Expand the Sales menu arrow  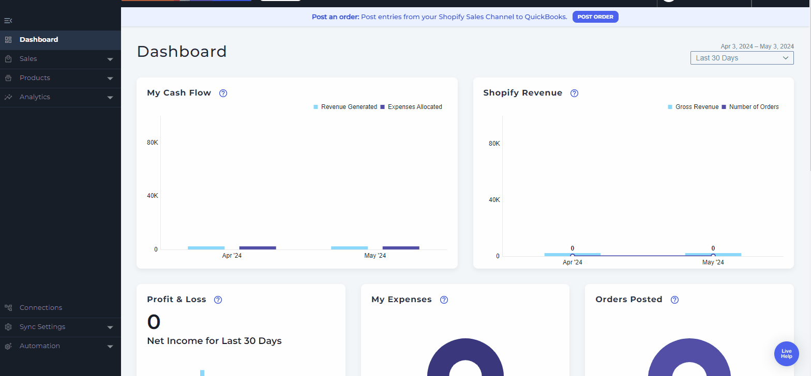(110, 59)
